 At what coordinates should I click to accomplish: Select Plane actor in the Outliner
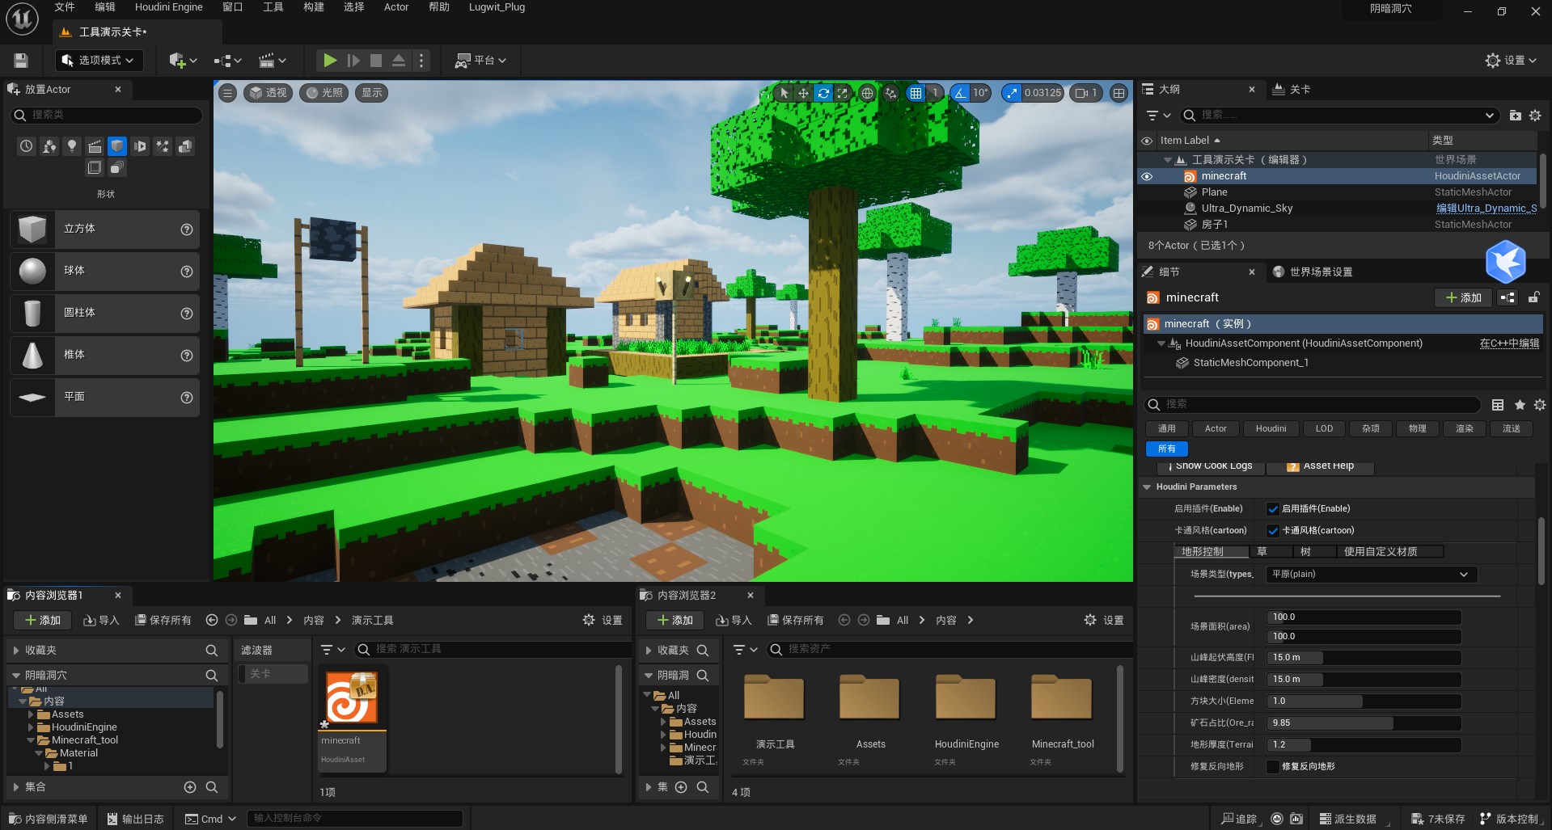coord(1214,192)
